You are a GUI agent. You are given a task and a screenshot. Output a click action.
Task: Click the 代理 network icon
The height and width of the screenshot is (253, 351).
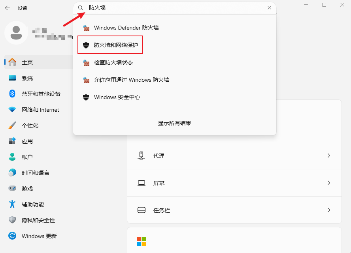point(141,156)
